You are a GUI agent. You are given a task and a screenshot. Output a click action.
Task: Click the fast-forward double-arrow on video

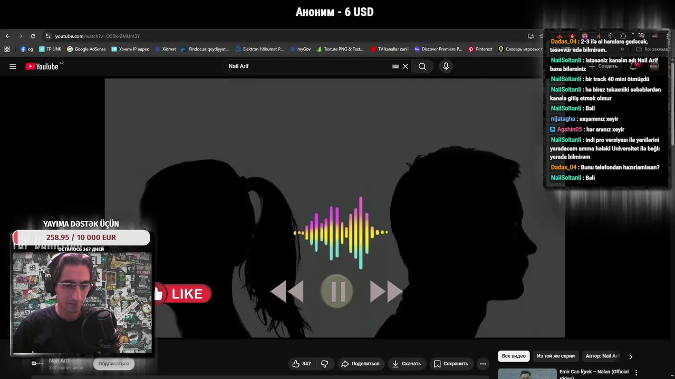point(387,291)
